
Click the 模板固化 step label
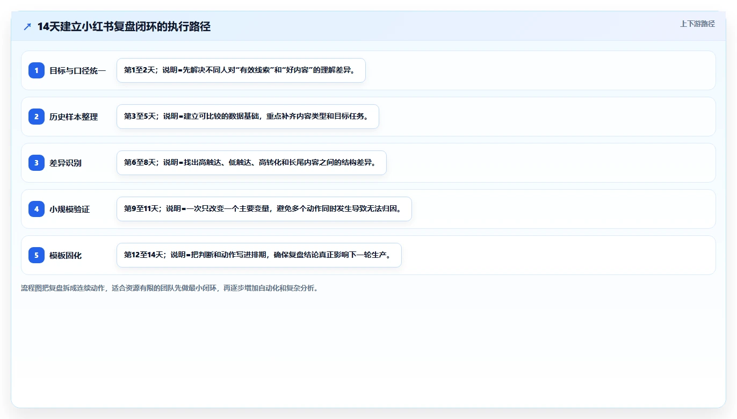pos(66,255)
